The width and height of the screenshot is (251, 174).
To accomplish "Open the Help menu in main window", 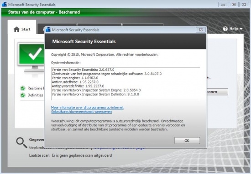I will tap(233, 29).
